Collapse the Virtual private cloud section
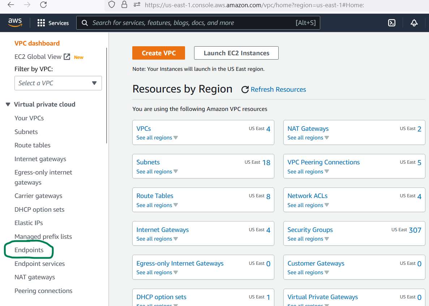 click(x=8, y=104)
